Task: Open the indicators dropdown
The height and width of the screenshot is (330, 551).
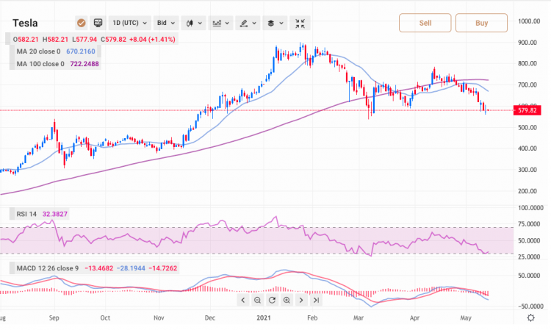Action: pyautogui.click(x=220, y=24)
